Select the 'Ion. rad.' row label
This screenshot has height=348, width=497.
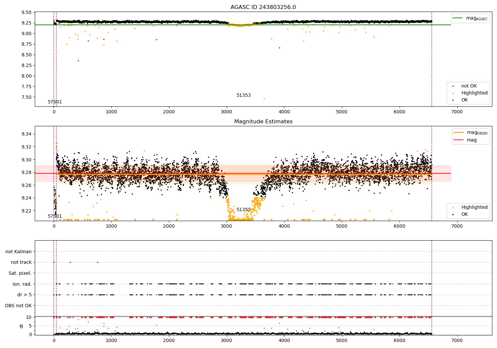22,284
